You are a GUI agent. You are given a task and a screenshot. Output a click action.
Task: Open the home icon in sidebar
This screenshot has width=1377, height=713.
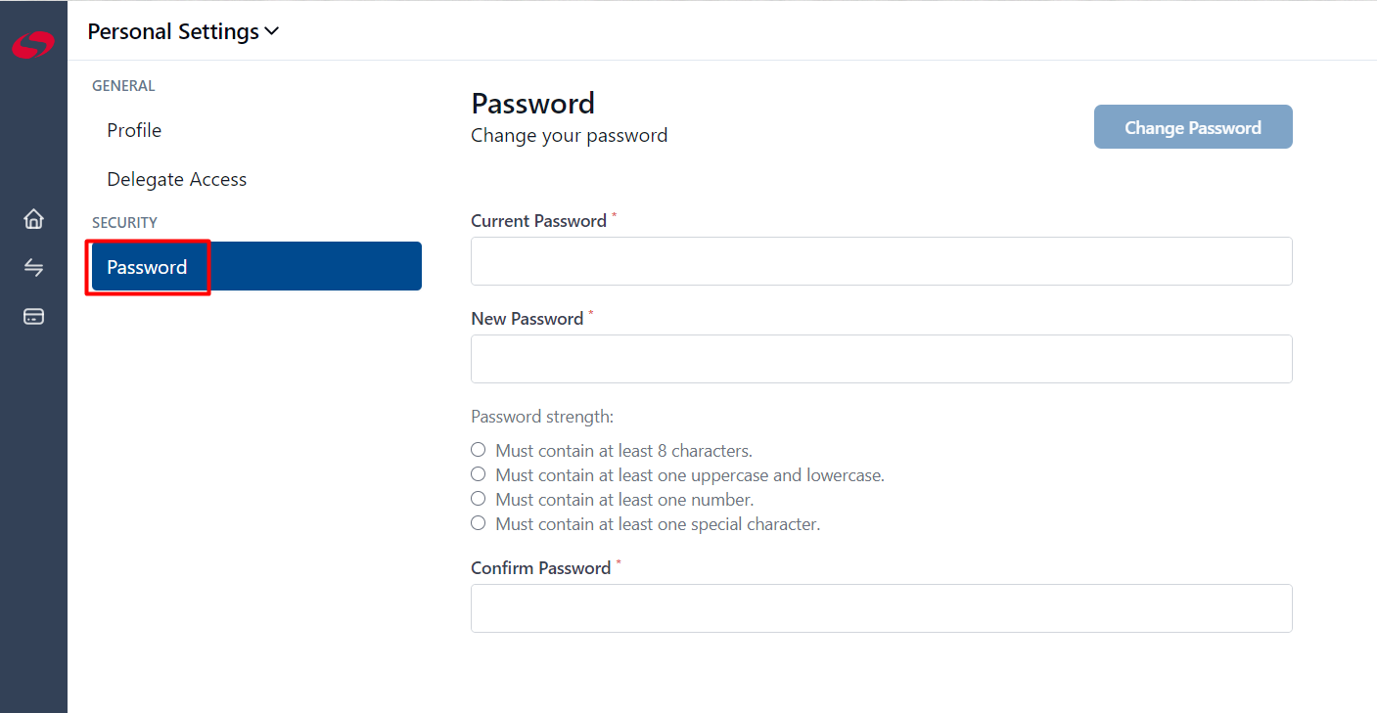coord(33,218)
